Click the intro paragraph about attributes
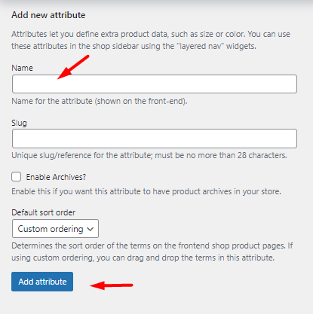Screen dimensions: 313x314 (x=151, y=40)
